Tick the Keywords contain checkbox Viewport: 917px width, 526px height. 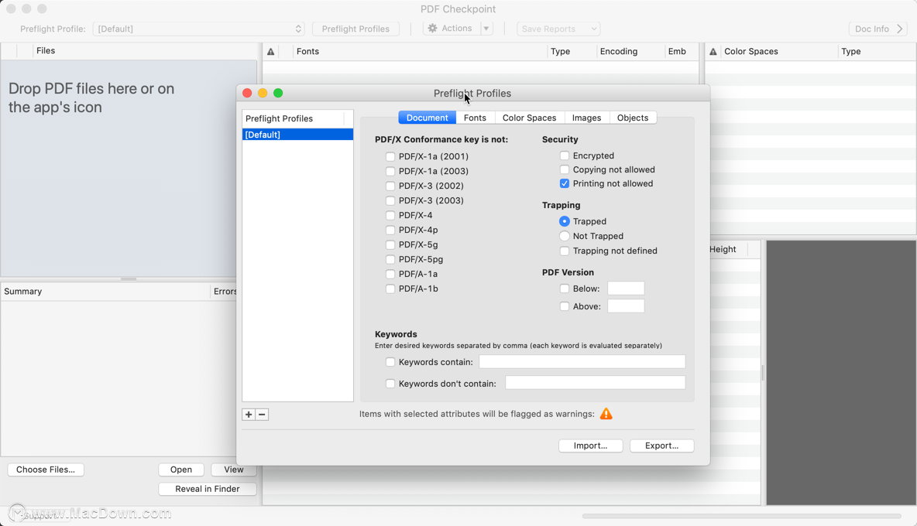pos(390,362)
